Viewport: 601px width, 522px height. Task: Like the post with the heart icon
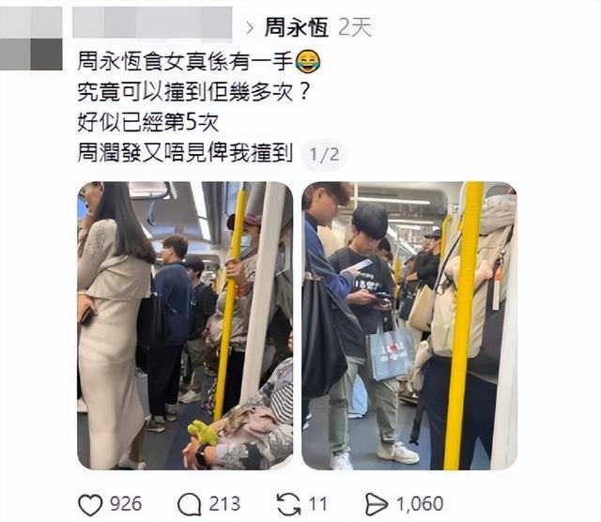click(90, 504)
